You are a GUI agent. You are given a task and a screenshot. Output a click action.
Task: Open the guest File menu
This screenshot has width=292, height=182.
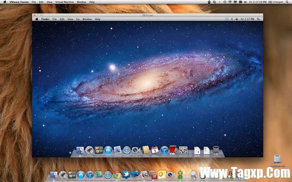pyautogui.click(x=55, y=19)
